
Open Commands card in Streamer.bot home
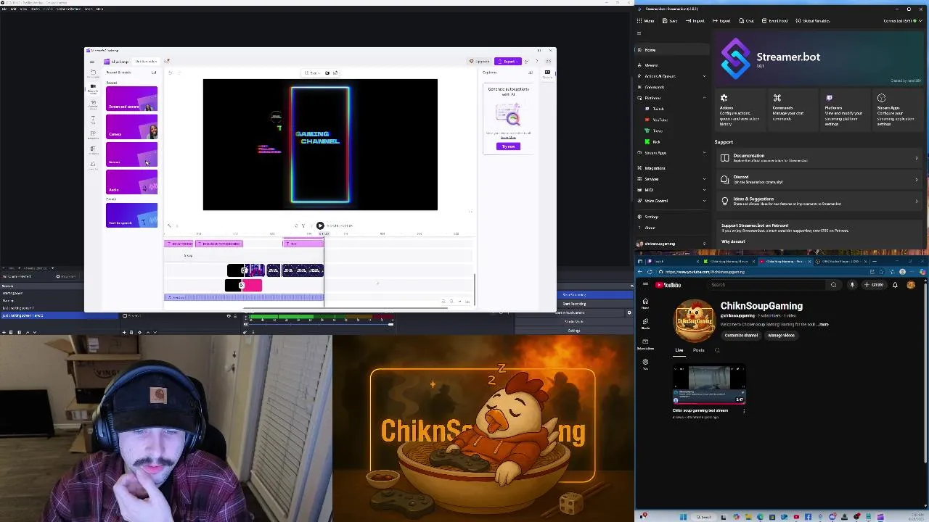tap(792, 111)
